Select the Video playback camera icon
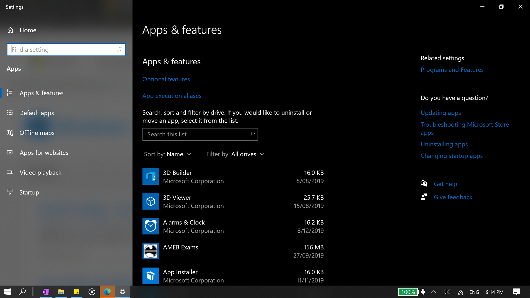Image resolution: width=530 pixels, height=298 pixels. tap(10, 172)
